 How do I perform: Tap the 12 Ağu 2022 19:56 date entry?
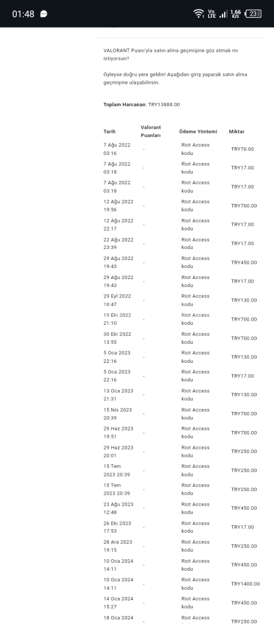coord(119,206)
